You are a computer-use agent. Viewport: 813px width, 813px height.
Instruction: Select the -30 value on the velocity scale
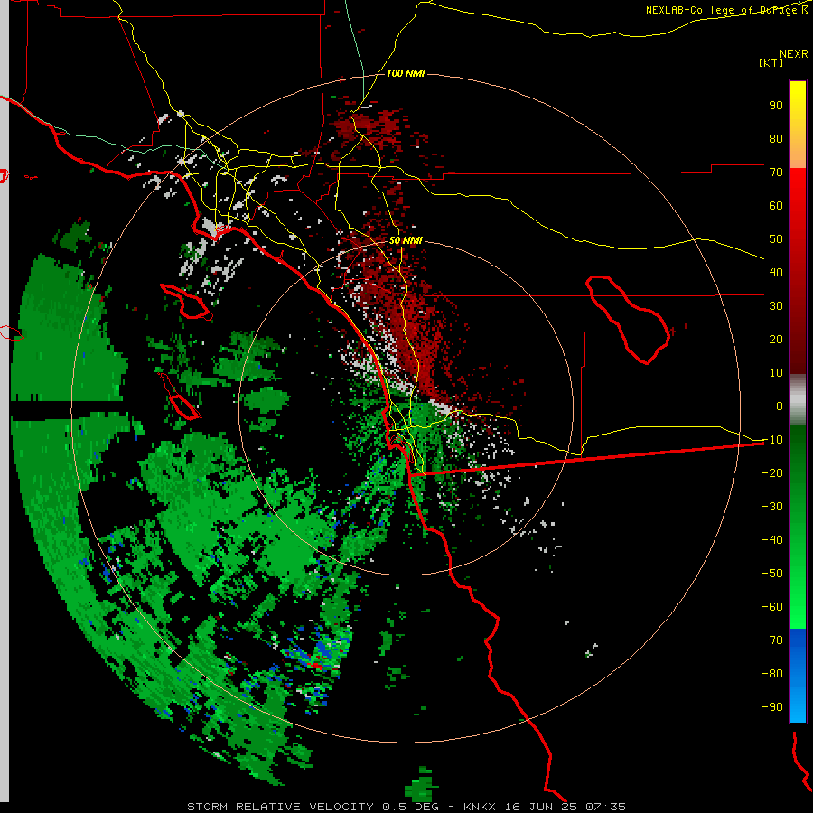point(772,507)
